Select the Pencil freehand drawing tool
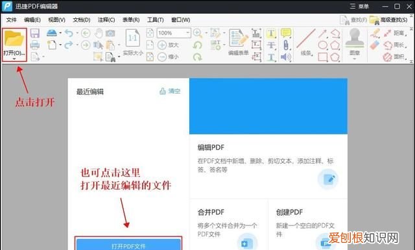Viewport: 415px width, 250px height. tap(375, 33)
